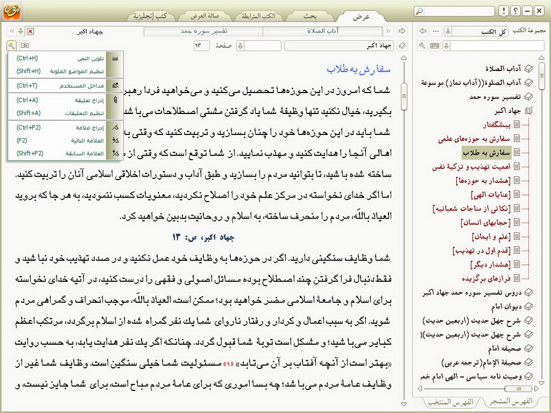Click the open book icon for جهاد اكبر
The width and height of the screenshot is (551, 413).
528,111
